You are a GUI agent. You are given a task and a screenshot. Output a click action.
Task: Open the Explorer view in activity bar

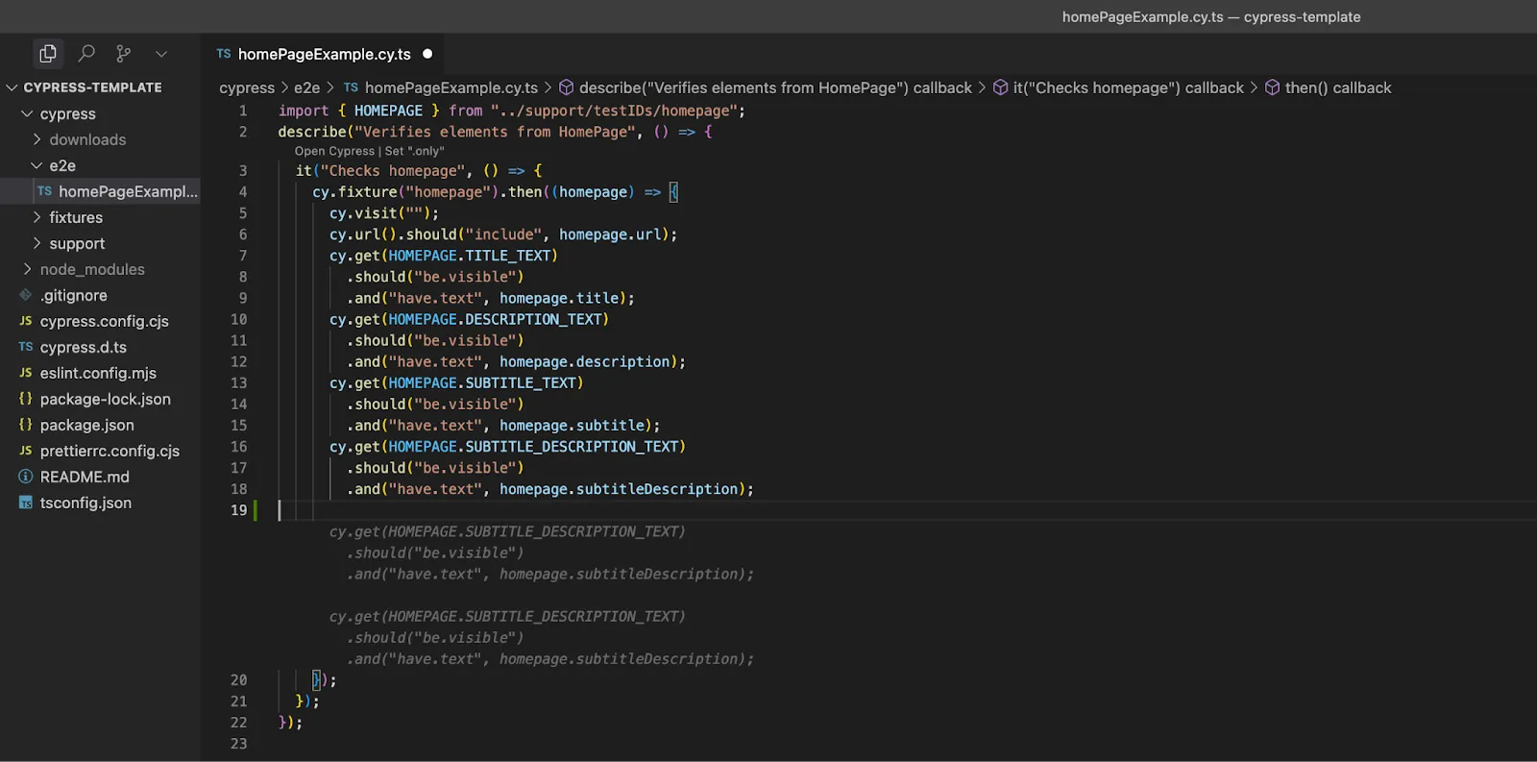tap(48, 54)
